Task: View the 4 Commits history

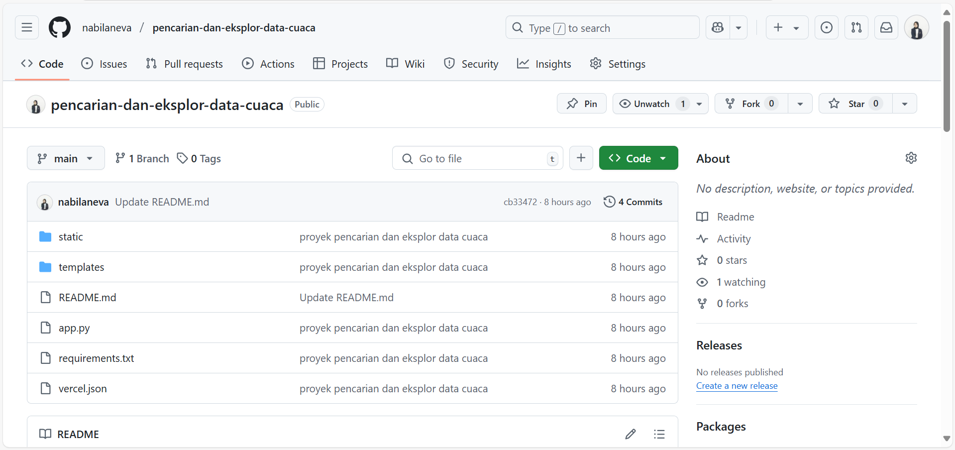Action: (633, 202)
